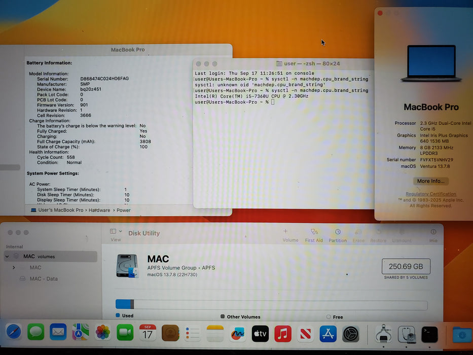Click the Other Volumes legend label

click(243, 317)
